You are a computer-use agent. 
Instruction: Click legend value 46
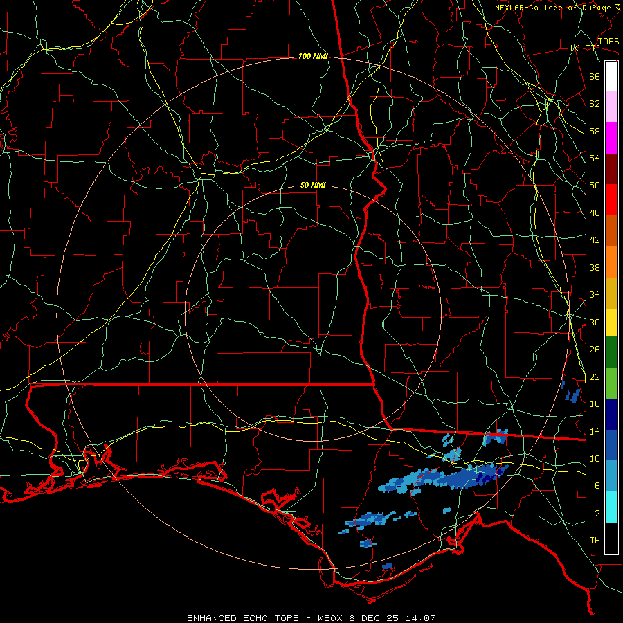point(595,213)
